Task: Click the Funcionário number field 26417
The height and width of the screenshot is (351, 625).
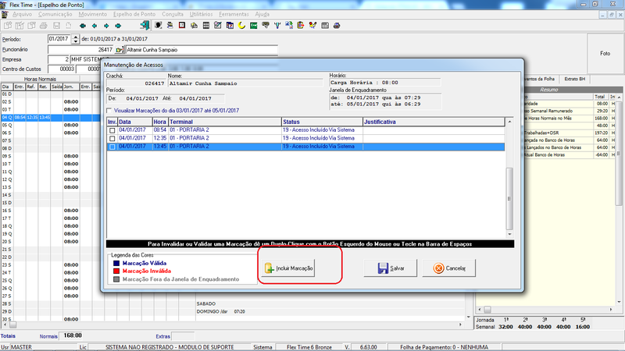Action: (x=81, y=50)
